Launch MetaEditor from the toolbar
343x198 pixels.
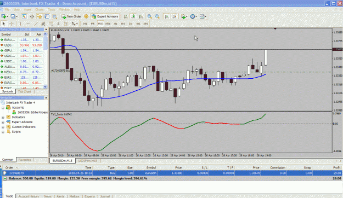[x=86, y=16]
